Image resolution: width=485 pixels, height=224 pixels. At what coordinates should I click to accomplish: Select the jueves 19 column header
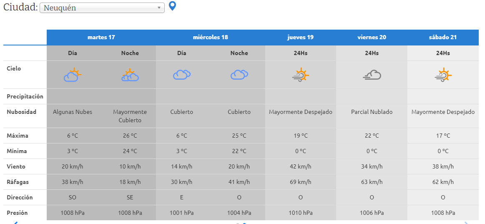(300, 37)
